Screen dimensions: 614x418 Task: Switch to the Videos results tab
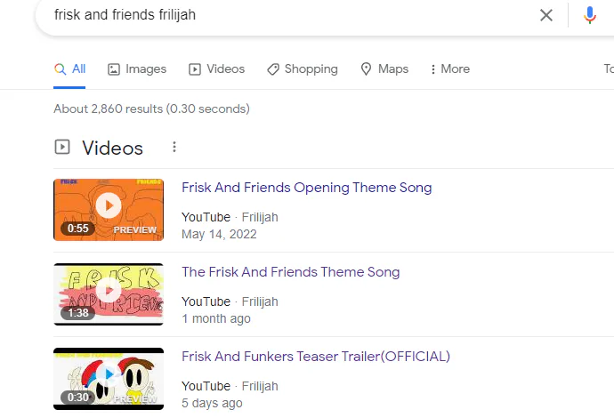(x=216, y=69)
